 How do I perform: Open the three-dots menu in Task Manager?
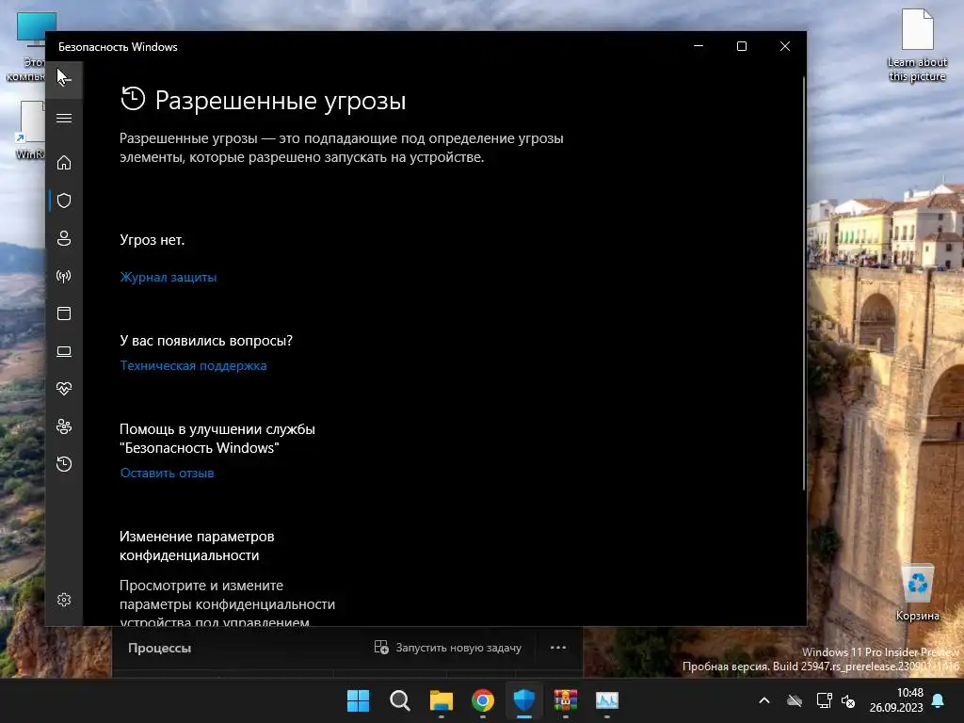[557, 648]
